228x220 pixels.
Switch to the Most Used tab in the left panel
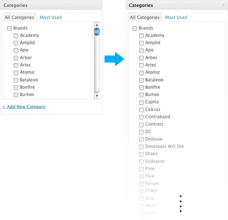[x=51, y=17]
